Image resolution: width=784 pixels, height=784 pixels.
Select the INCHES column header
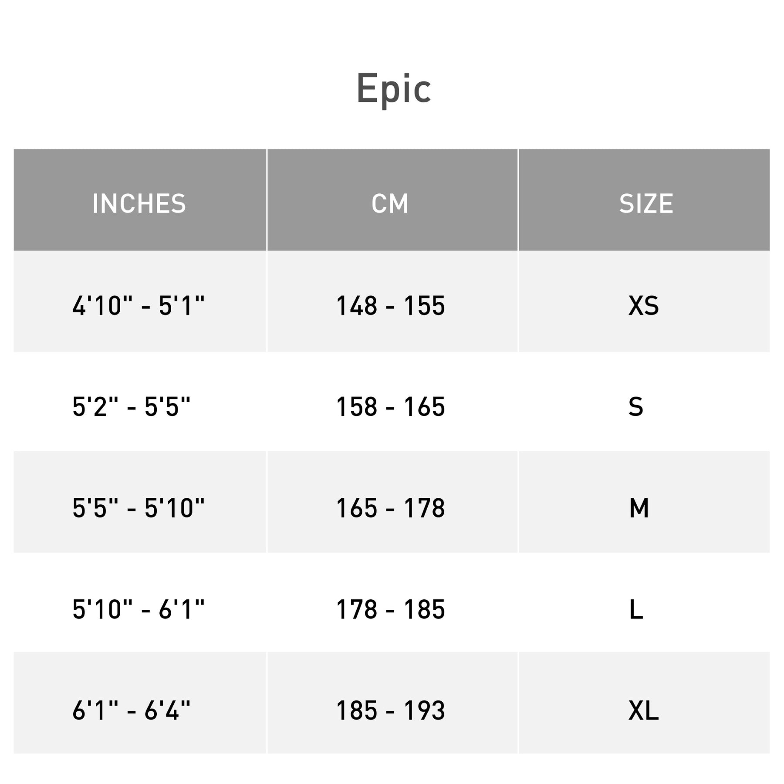tap(139, 203)
